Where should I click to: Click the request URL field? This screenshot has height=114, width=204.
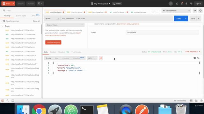(x=116, y=18)
